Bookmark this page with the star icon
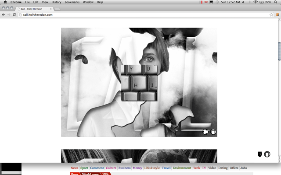This screenshot has width=281, height=175. [271, 14]
